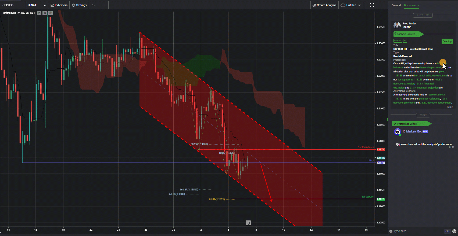
Task: Click the -61.8%(1.1837) fibonacci label
Action: point(177,194)
